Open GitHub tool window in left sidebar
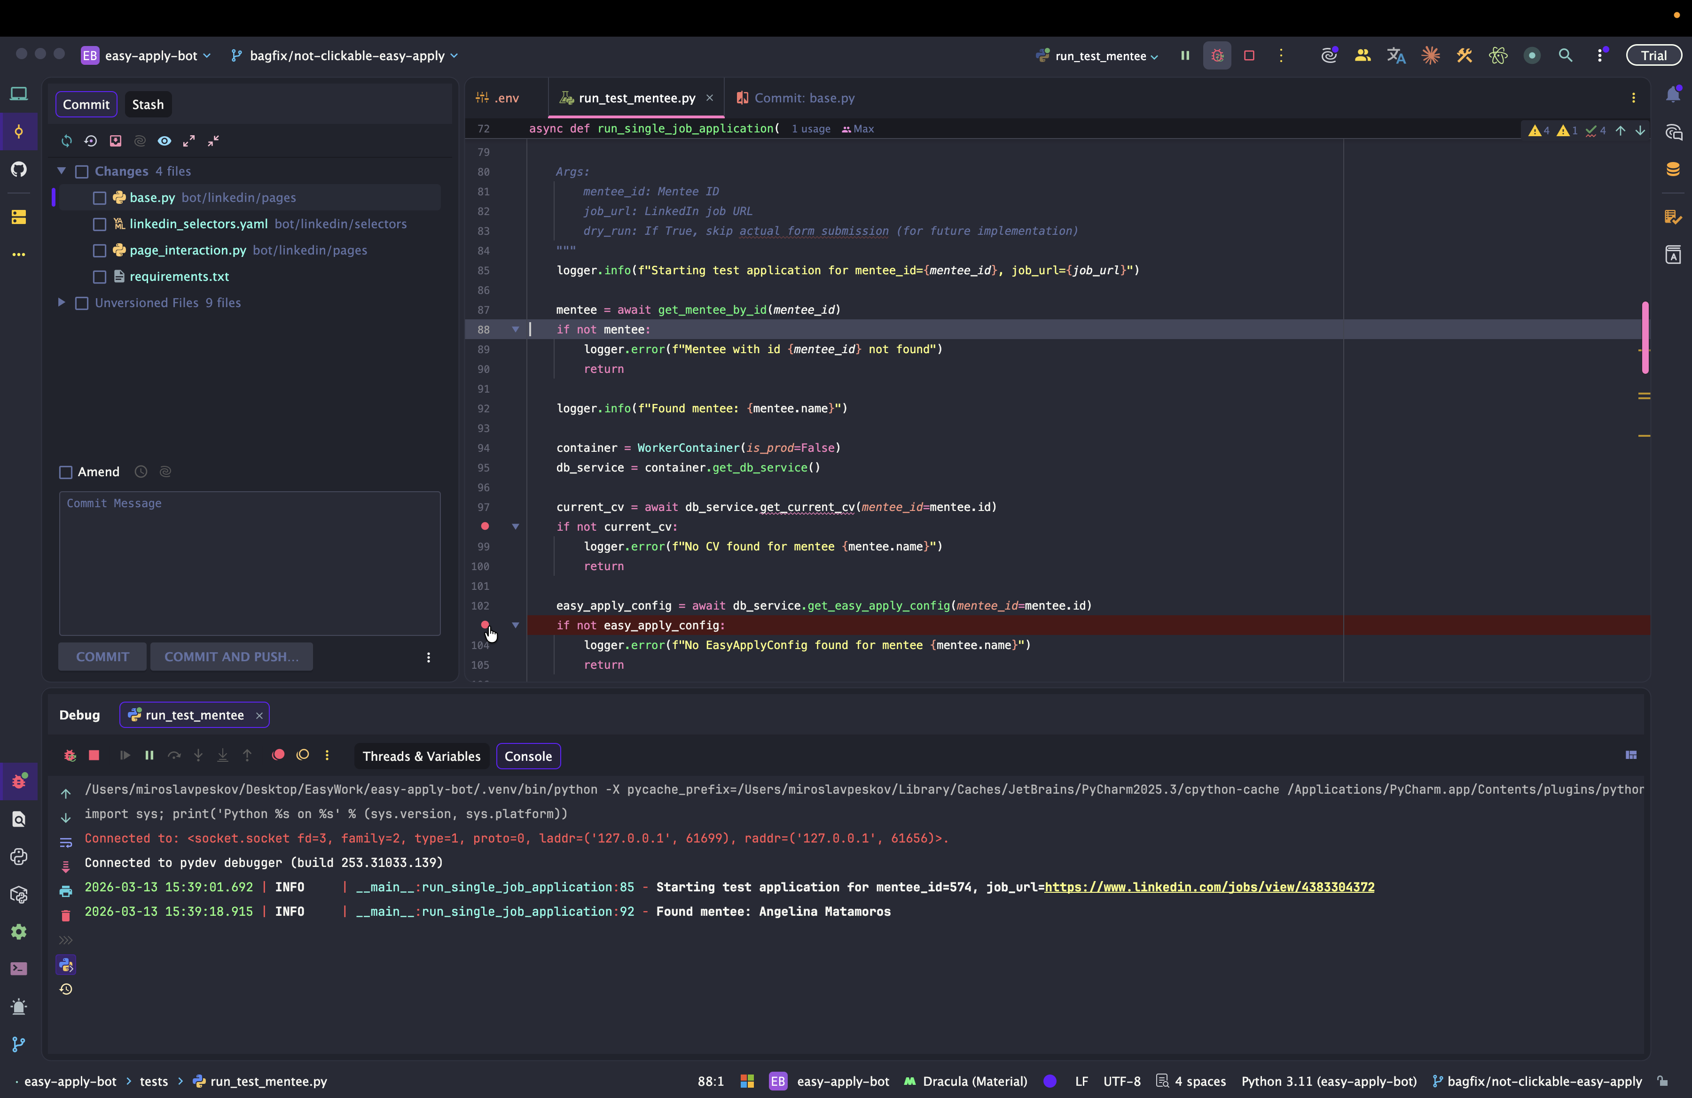The width and height of the screenshot is (1692, 1098). [x=19, y=169]
